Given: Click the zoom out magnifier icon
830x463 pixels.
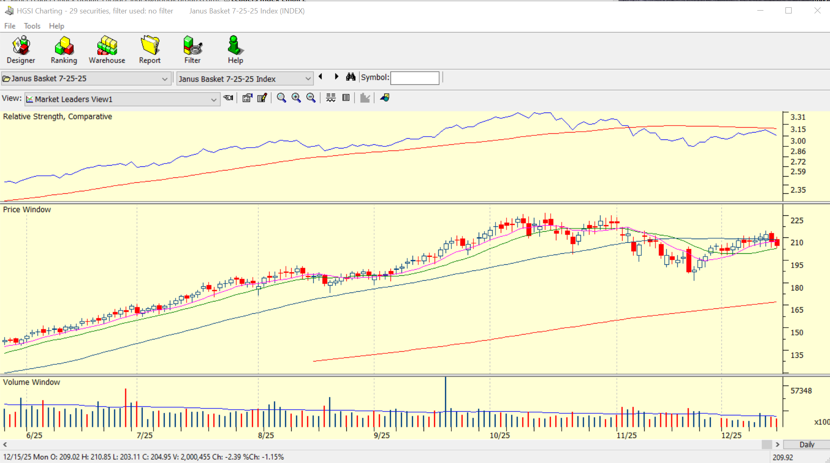Looking at the screenshot, I should (x=311, y=98).
